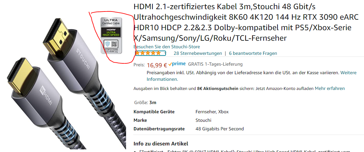Click the Prime logo badge
The image size is (364, 152).
tap(177, 64)
